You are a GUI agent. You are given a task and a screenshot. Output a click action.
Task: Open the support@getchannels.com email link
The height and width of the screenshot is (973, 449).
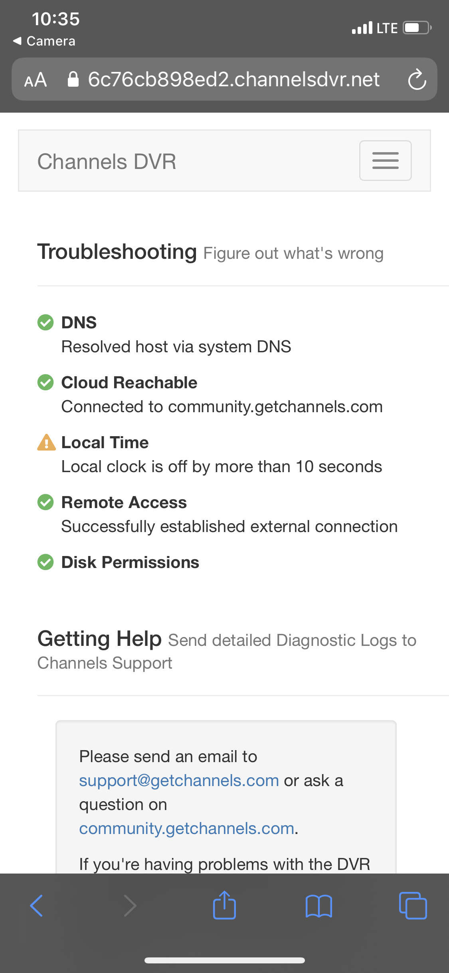coord(179,780)
